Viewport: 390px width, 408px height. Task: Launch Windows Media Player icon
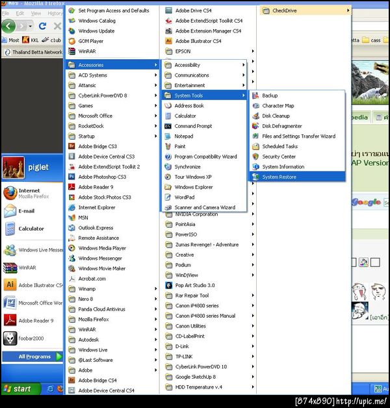(x=71, y=248)
